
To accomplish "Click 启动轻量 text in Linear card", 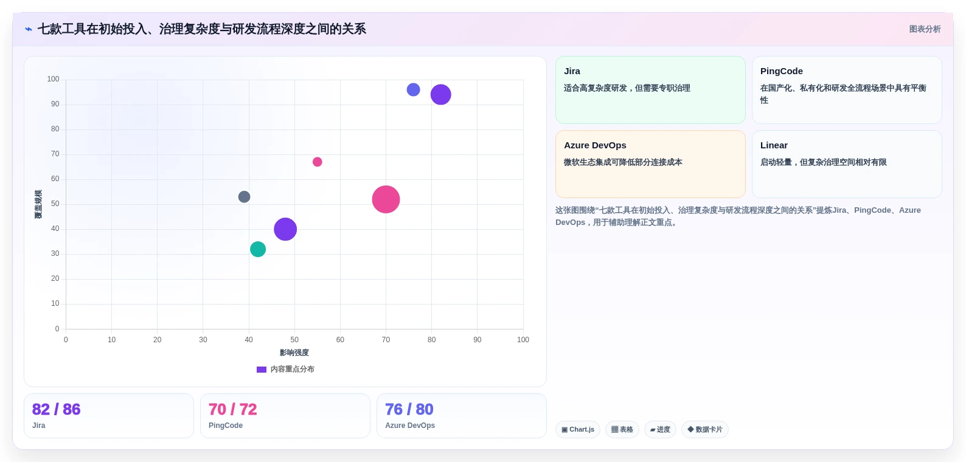I will tap(776, 162).
